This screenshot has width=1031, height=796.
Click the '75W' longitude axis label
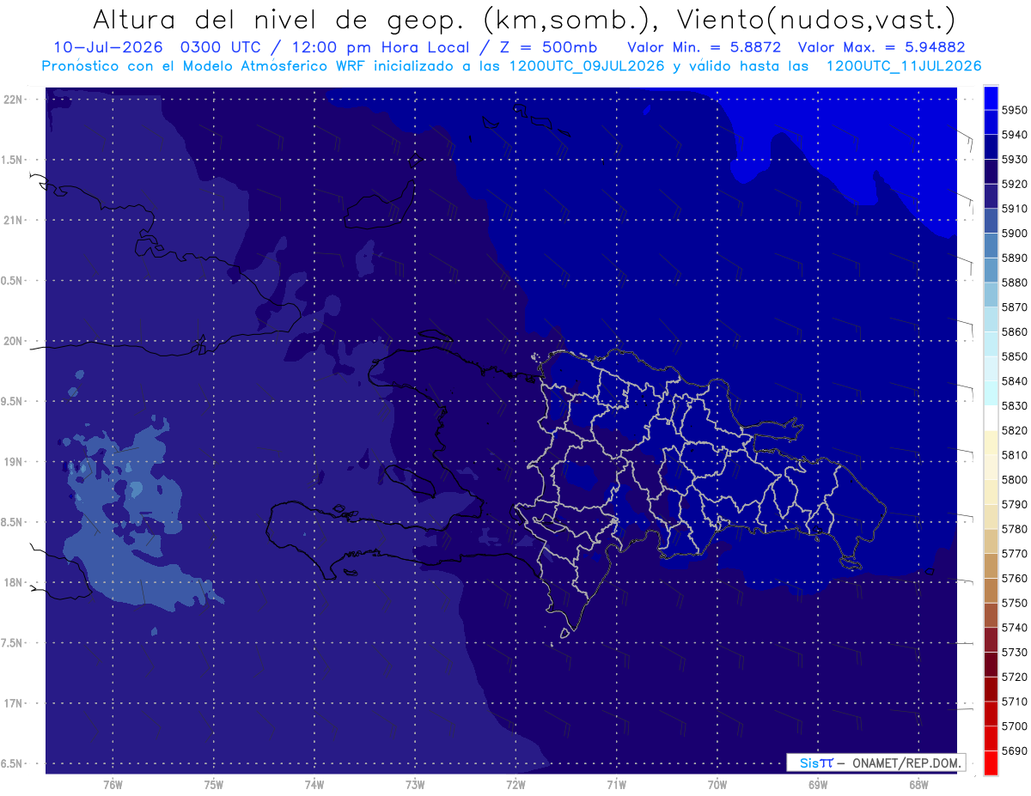click(x=214, y=785)
